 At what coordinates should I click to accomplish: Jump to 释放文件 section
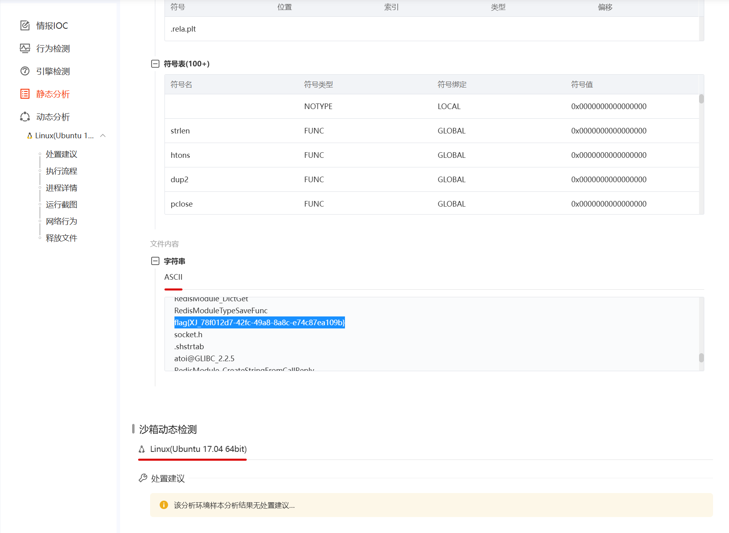(x=61, y=238)
